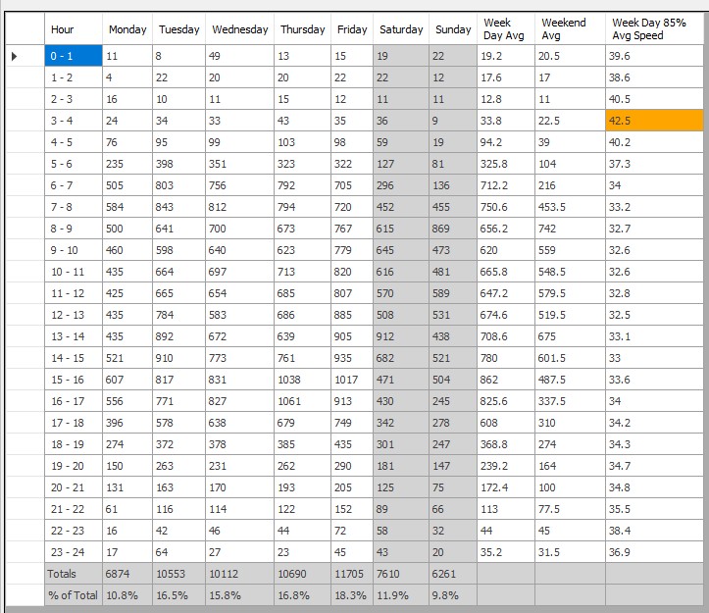
Task: Select the highlighted orange 42.5 cell
Action: click(653, 121)
